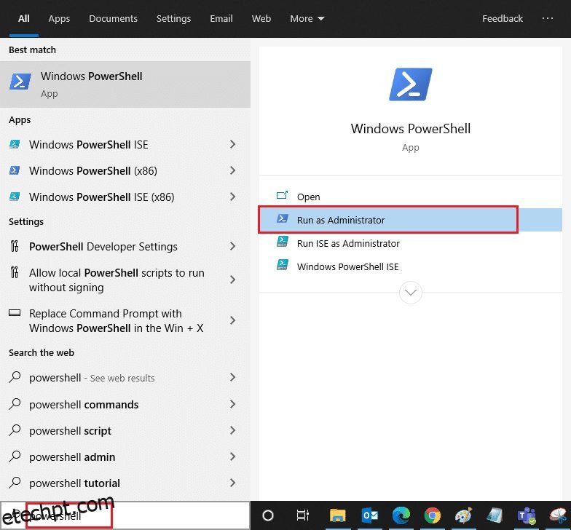Click the Windows PowerShell ISE (x86) icon
571x530 pixels.
coord(15,197)
